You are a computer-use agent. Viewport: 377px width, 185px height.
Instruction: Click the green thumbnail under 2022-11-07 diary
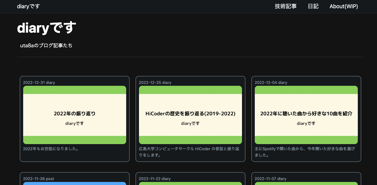tap(306, 184)
